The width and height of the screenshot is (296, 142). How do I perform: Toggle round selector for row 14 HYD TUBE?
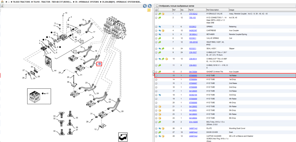click(156, 79)
